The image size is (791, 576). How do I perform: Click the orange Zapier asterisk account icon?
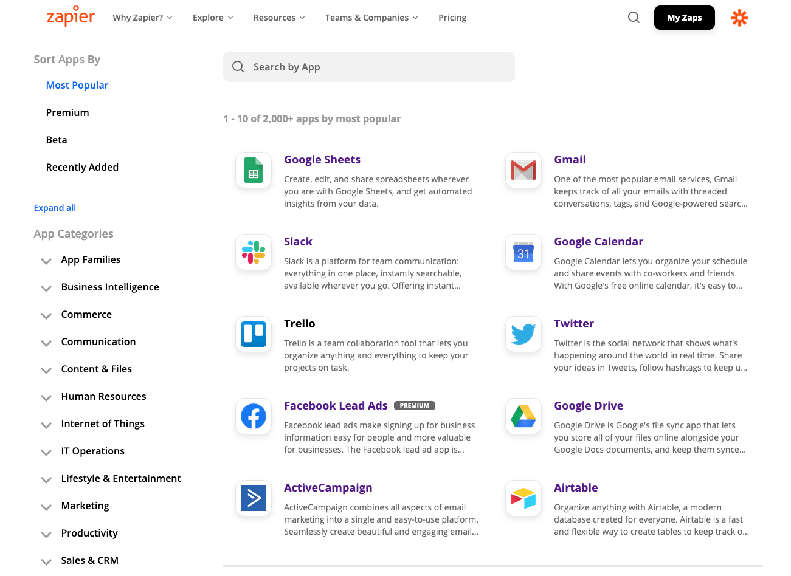click(739, 18)
